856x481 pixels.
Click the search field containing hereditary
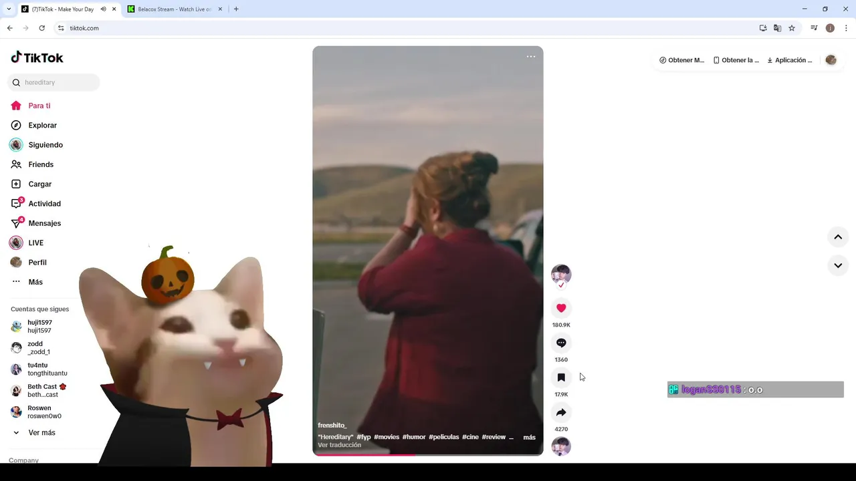[x=53, y=82]
